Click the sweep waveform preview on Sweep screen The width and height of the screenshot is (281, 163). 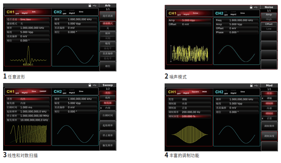pyautogui.click(x=28, y=134)
